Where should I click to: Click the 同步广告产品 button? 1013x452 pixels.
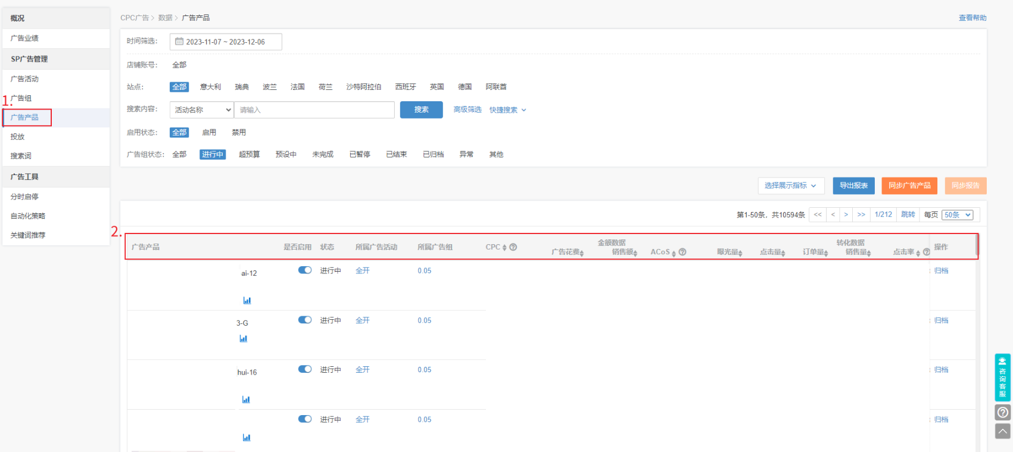(x=909, y=186)
